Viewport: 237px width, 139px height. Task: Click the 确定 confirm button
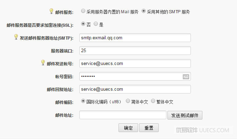coord(128,128)
